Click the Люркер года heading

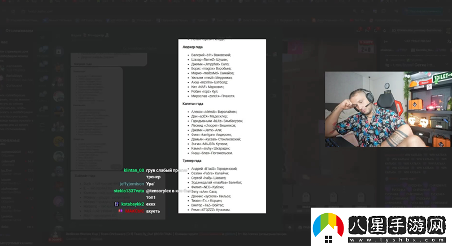click(x=193, y=47)
